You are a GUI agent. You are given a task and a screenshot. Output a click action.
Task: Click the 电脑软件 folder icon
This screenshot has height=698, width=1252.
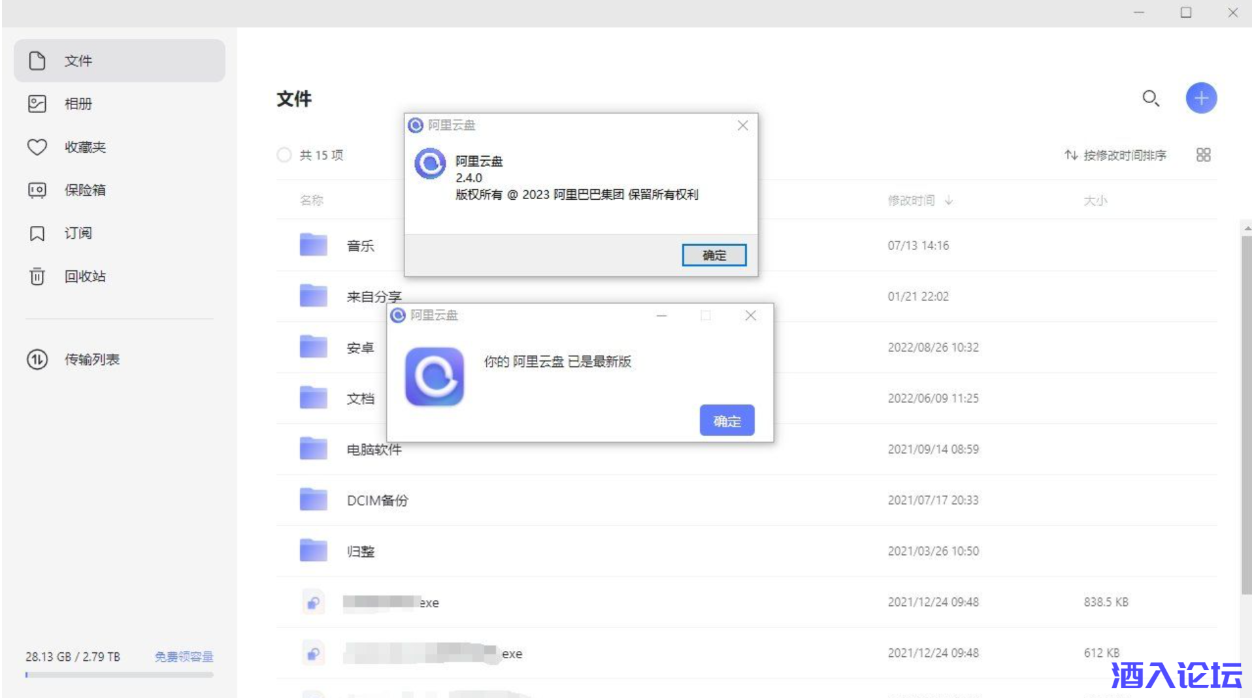(313, 449)
